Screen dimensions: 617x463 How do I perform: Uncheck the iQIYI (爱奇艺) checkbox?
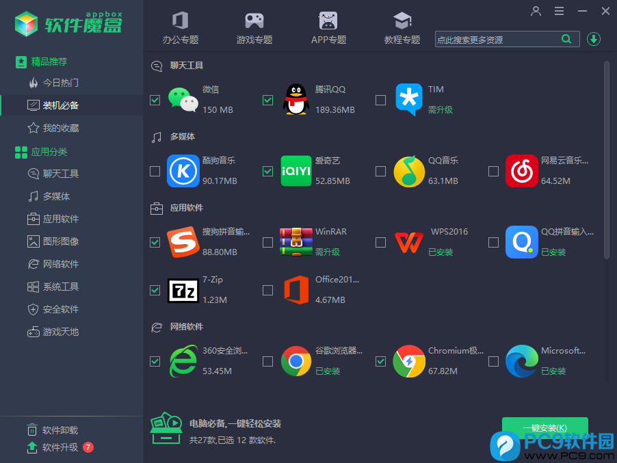point(267,171)
